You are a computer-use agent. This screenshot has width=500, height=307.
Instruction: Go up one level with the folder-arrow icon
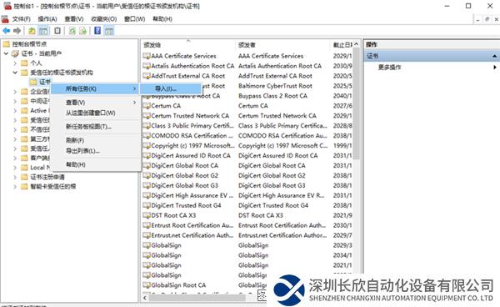coord(32,31)
